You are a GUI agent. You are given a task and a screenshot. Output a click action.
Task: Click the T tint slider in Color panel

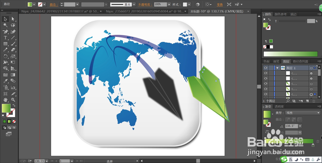click(292, 21)
